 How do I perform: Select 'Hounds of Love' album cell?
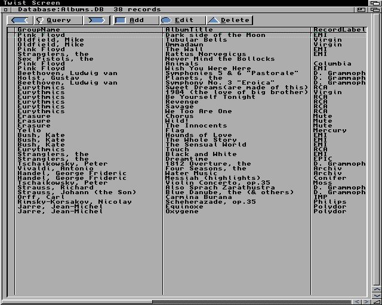(x=199, y=135)
